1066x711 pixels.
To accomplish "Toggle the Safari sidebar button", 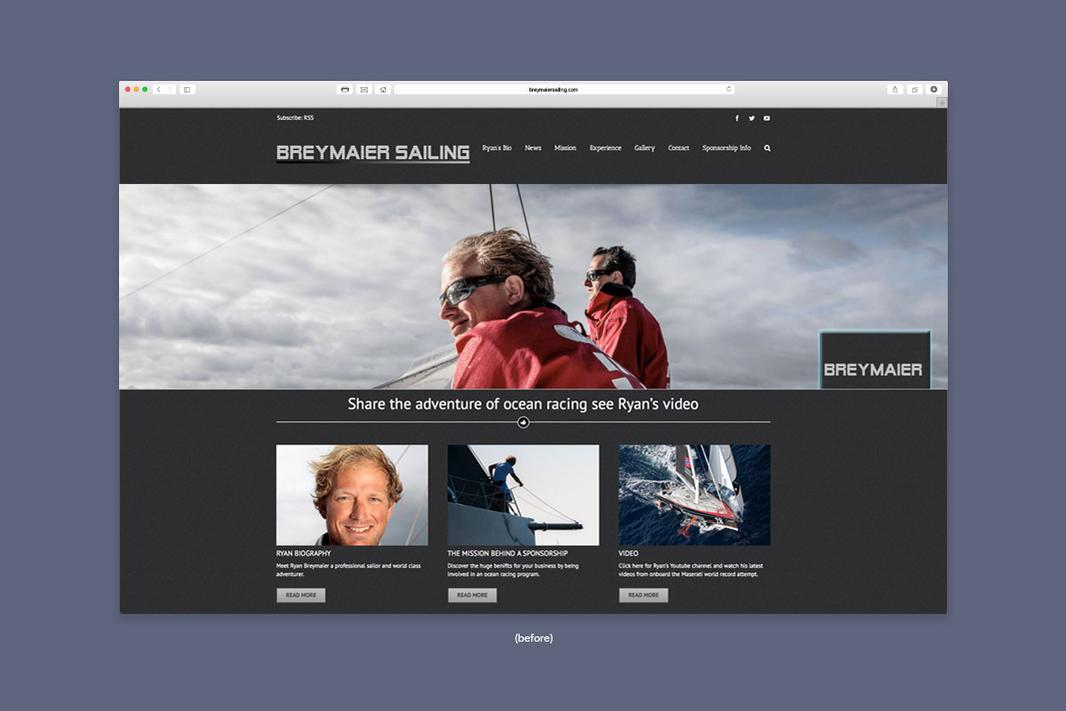I will tap(187, 90).
